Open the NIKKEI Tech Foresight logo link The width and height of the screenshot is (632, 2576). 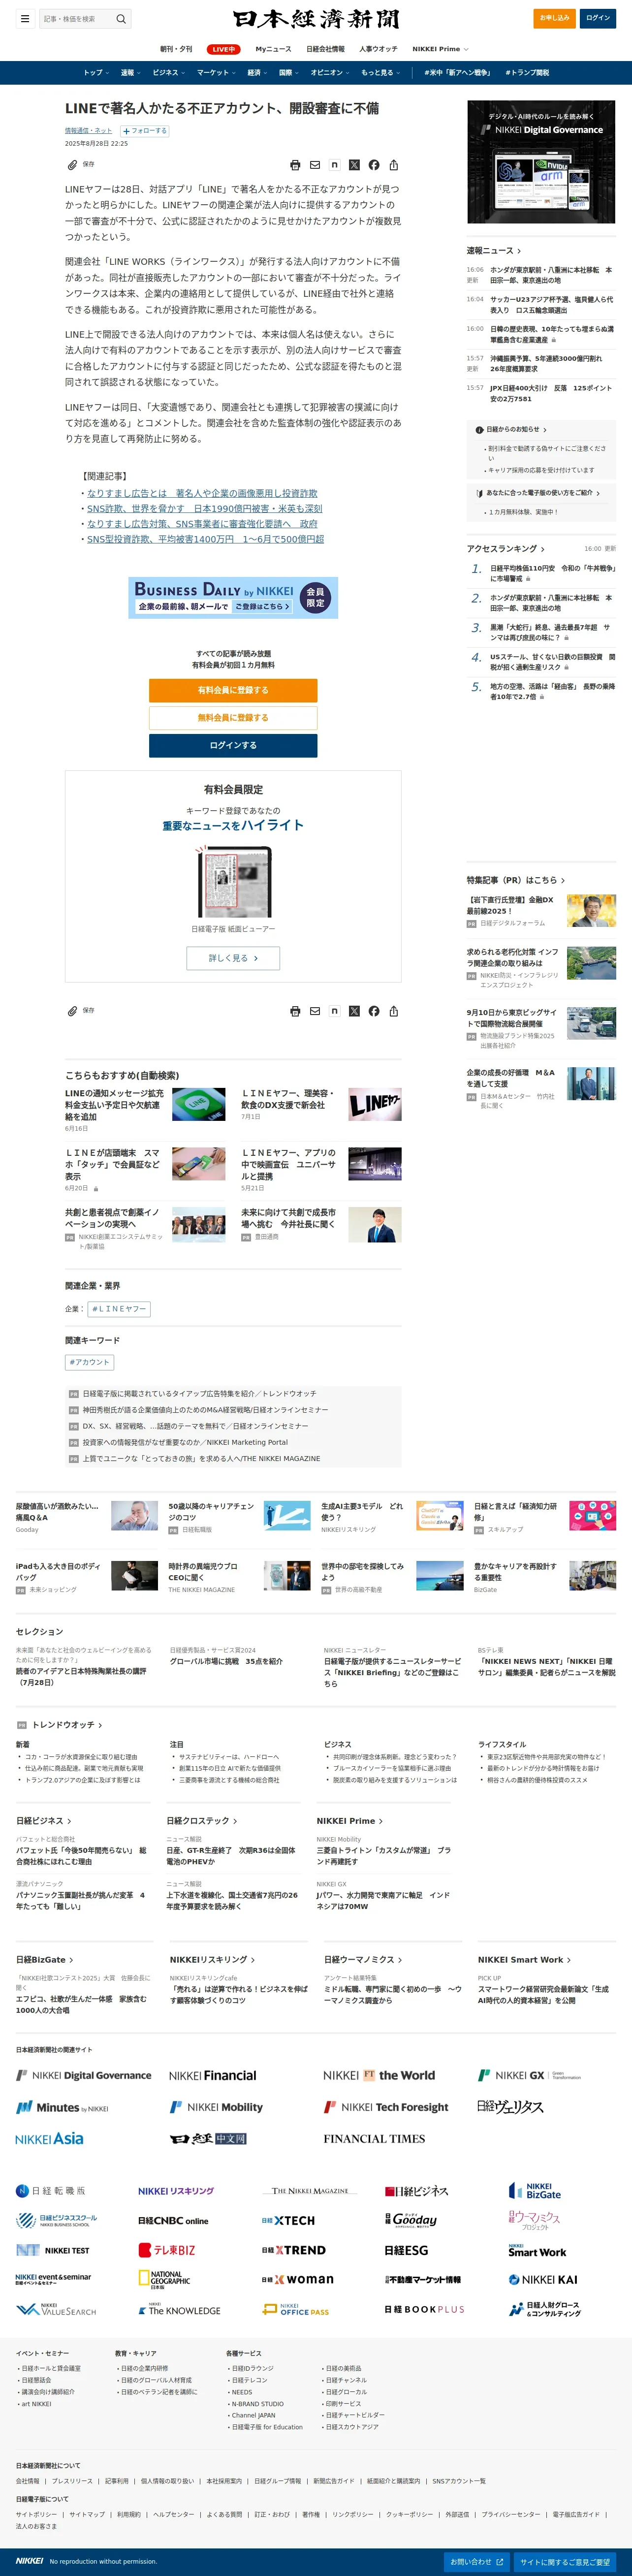[x=386, y=2107]
